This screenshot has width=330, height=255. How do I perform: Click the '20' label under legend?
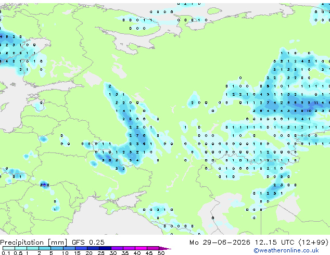point(89,253)
